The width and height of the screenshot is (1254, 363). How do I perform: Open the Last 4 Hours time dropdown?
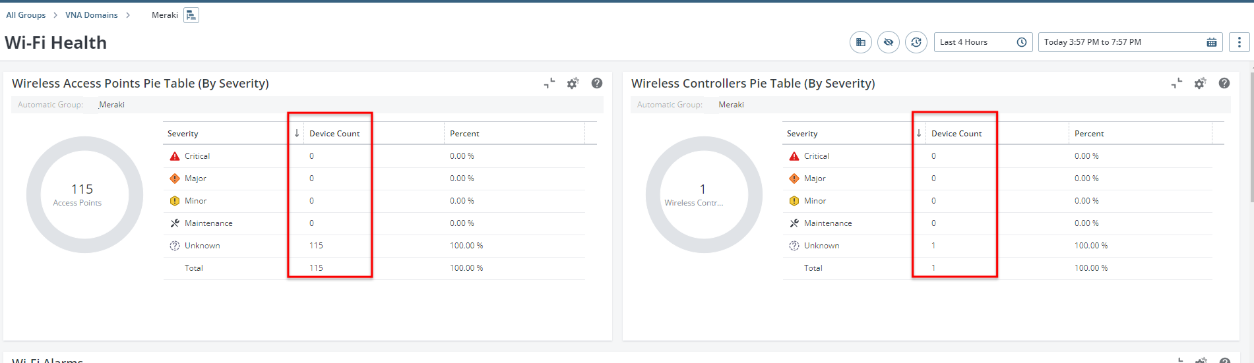[x=983, y=42]
